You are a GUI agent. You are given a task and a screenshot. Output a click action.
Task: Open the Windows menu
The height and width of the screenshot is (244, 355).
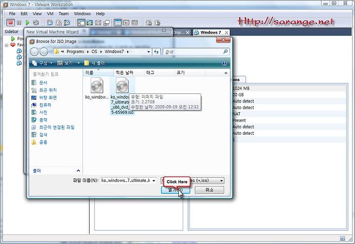coord(82,14)
